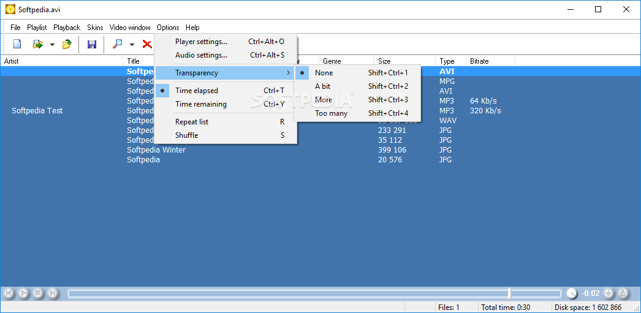641x313 pixels.
Task: Open the Playback menu
Action: coord(67,28)
